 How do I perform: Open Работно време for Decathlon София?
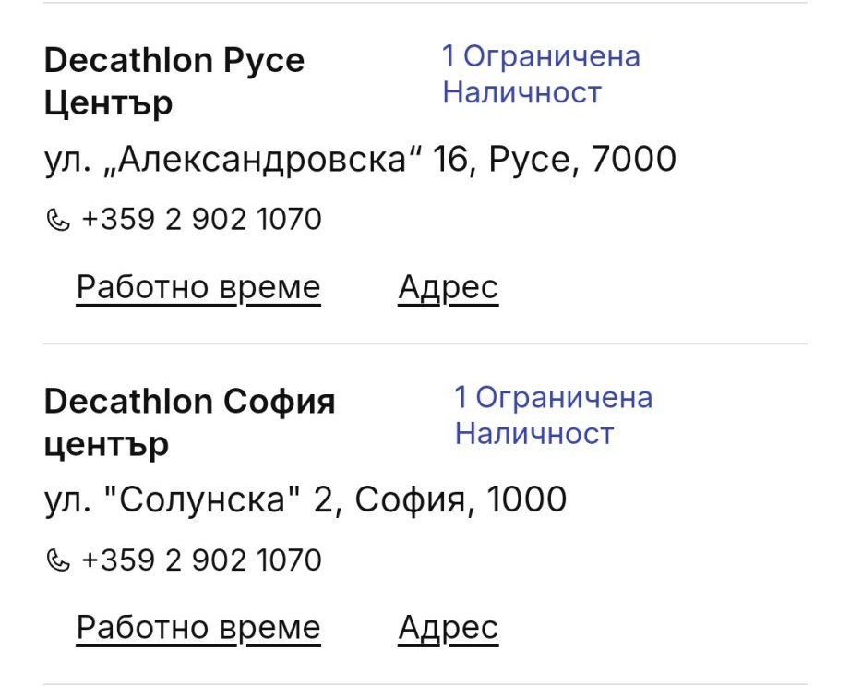tap(198, 628)
